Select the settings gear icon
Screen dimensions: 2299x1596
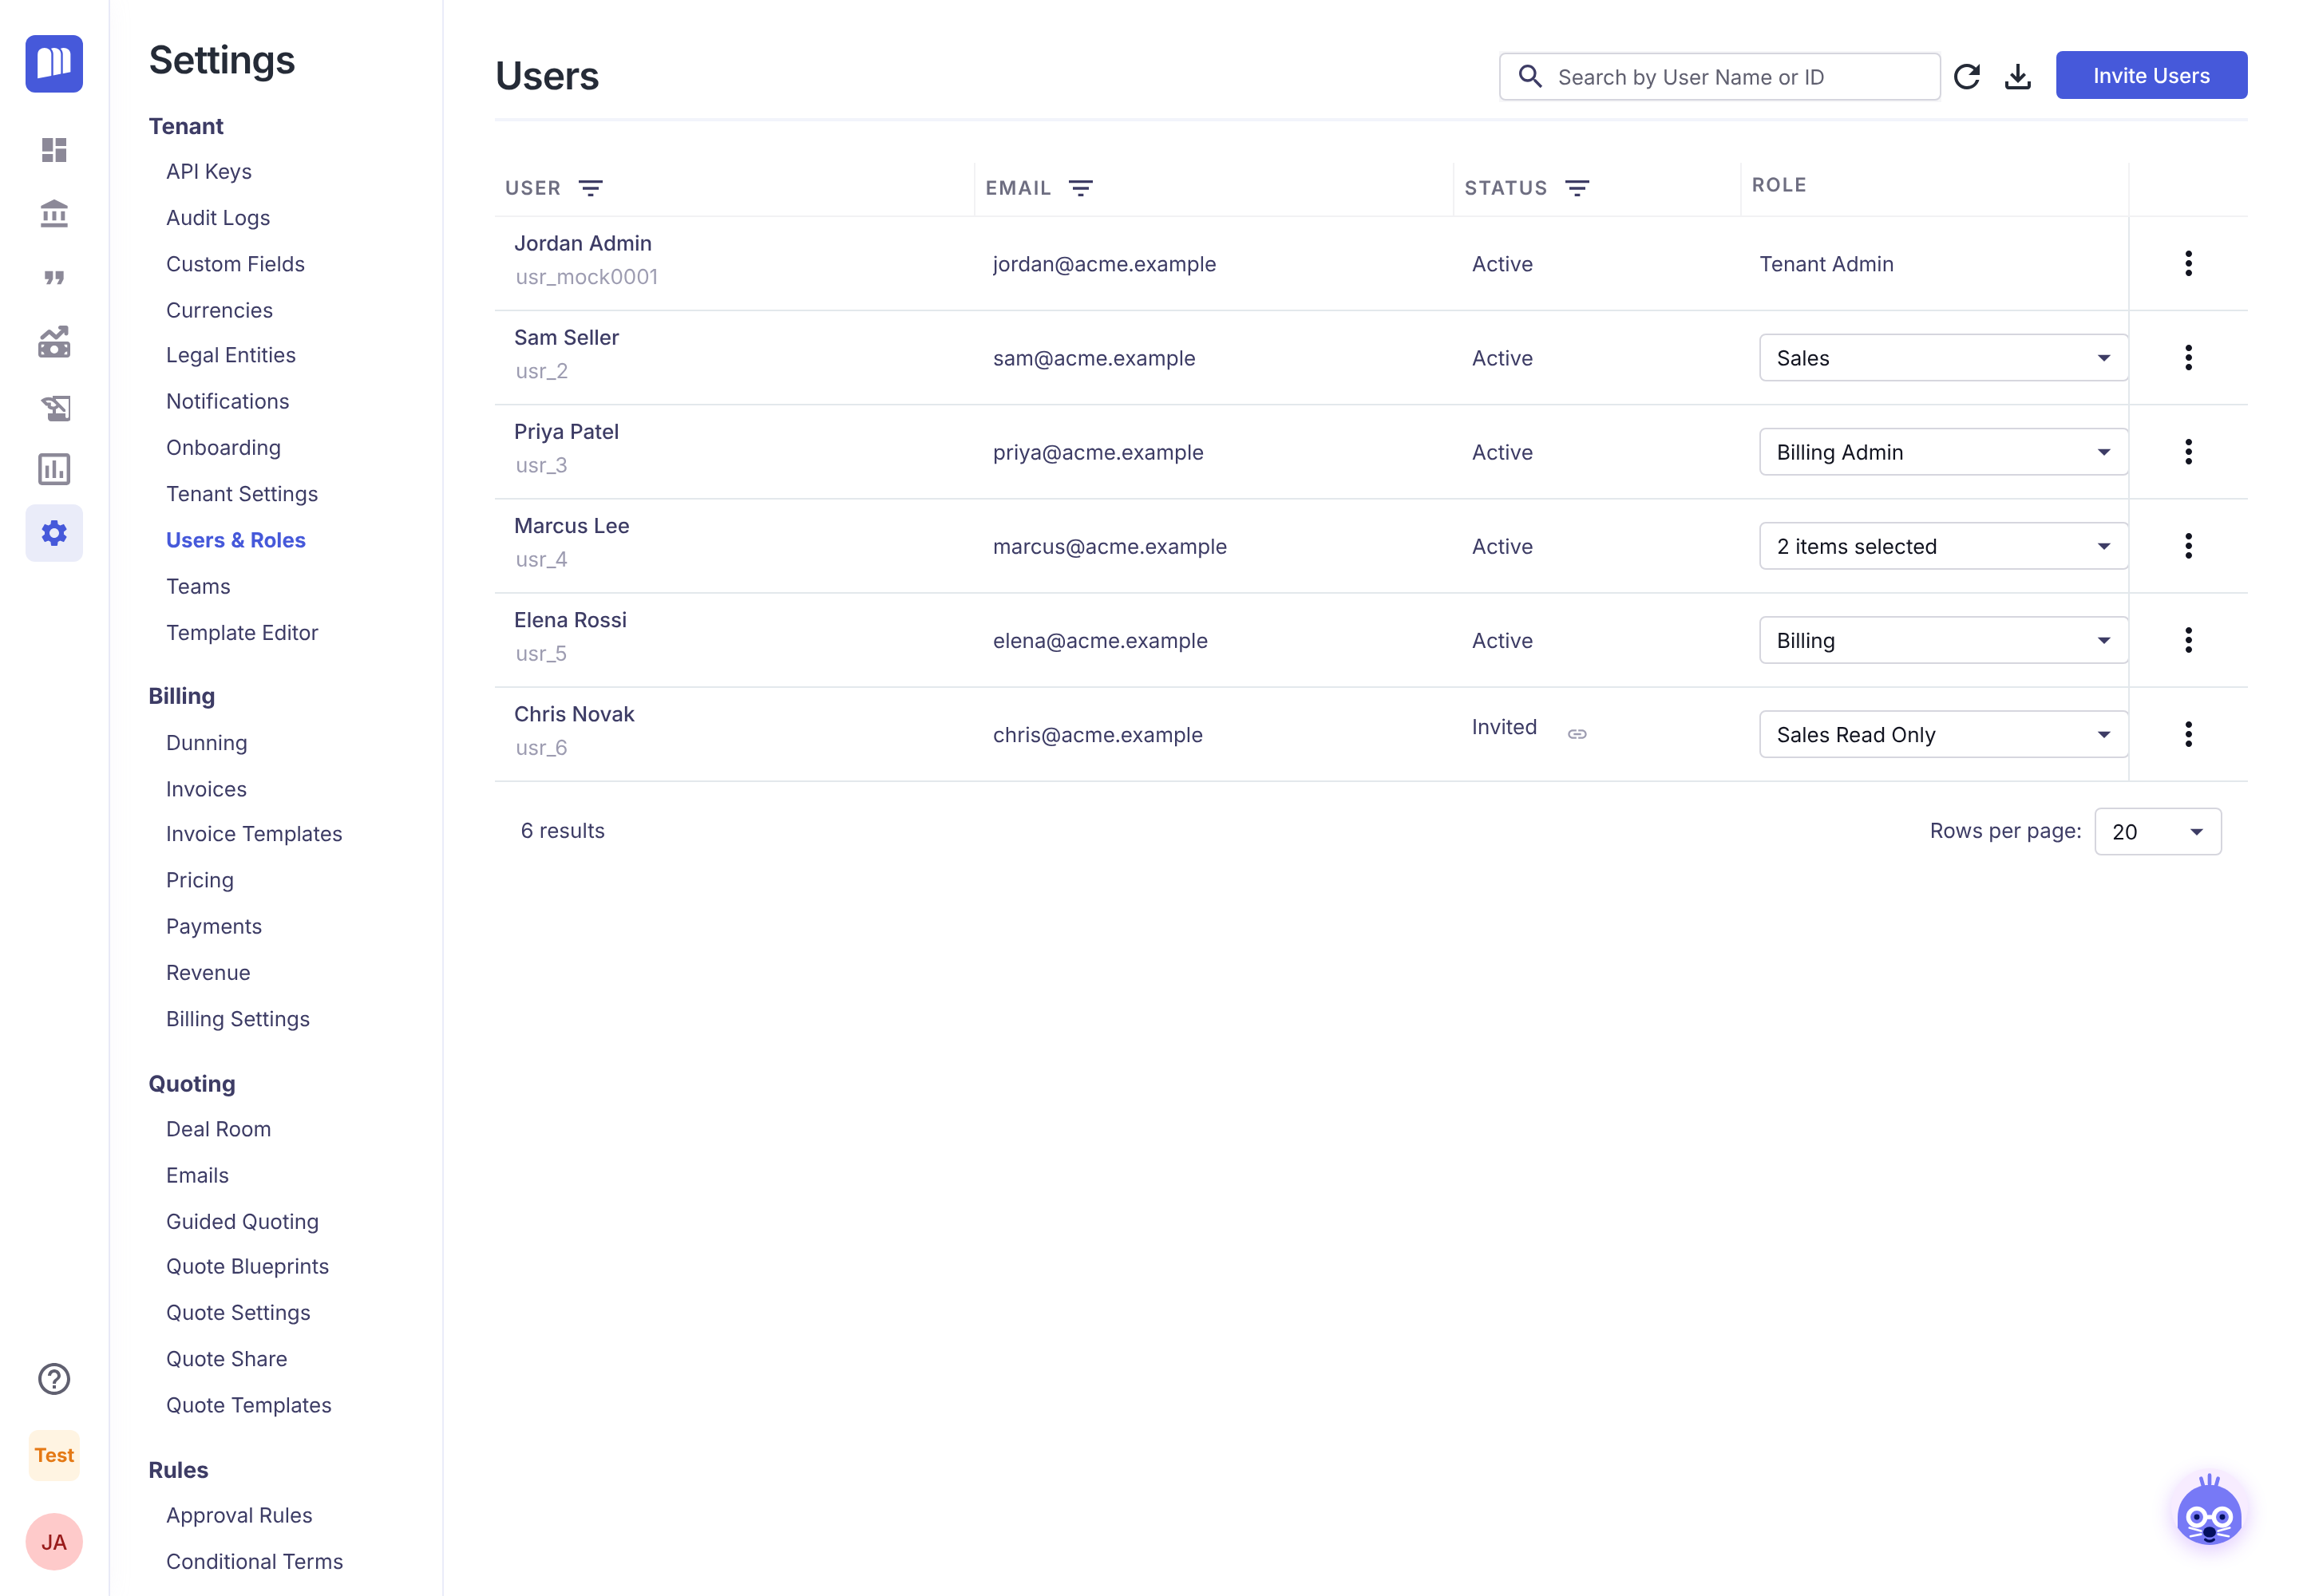tap(54, 533)
